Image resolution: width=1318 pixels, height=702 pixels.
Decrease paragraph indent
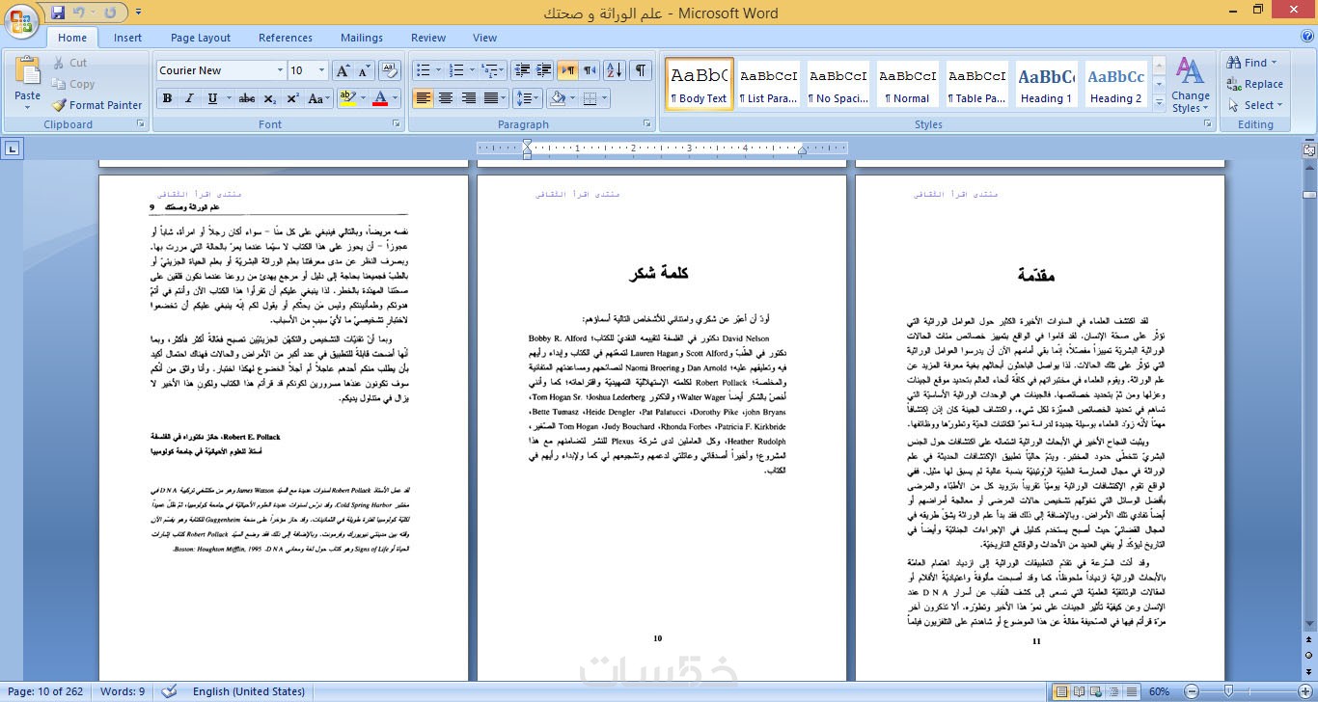523,70
